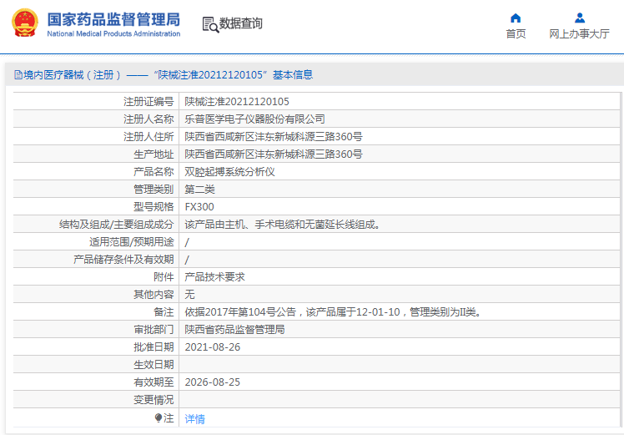The image size is (624, 435).
Task: Click the 首页 home icon
Action: tap(516, 18)
